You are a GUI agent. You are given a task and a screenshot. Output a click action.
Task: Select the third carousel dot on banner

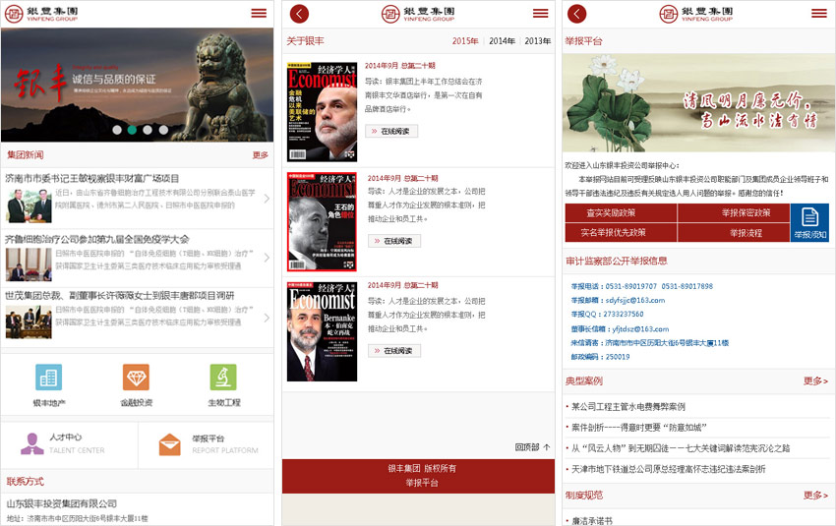tap(148, 130)
